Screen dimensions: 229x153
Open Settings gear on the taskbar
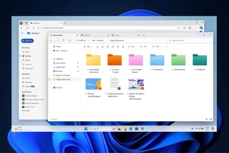(x=142, y=129)
